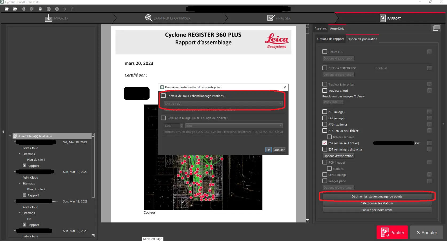Undo the last action in the toolbar
447x241 pixels.
pos(65,9)
